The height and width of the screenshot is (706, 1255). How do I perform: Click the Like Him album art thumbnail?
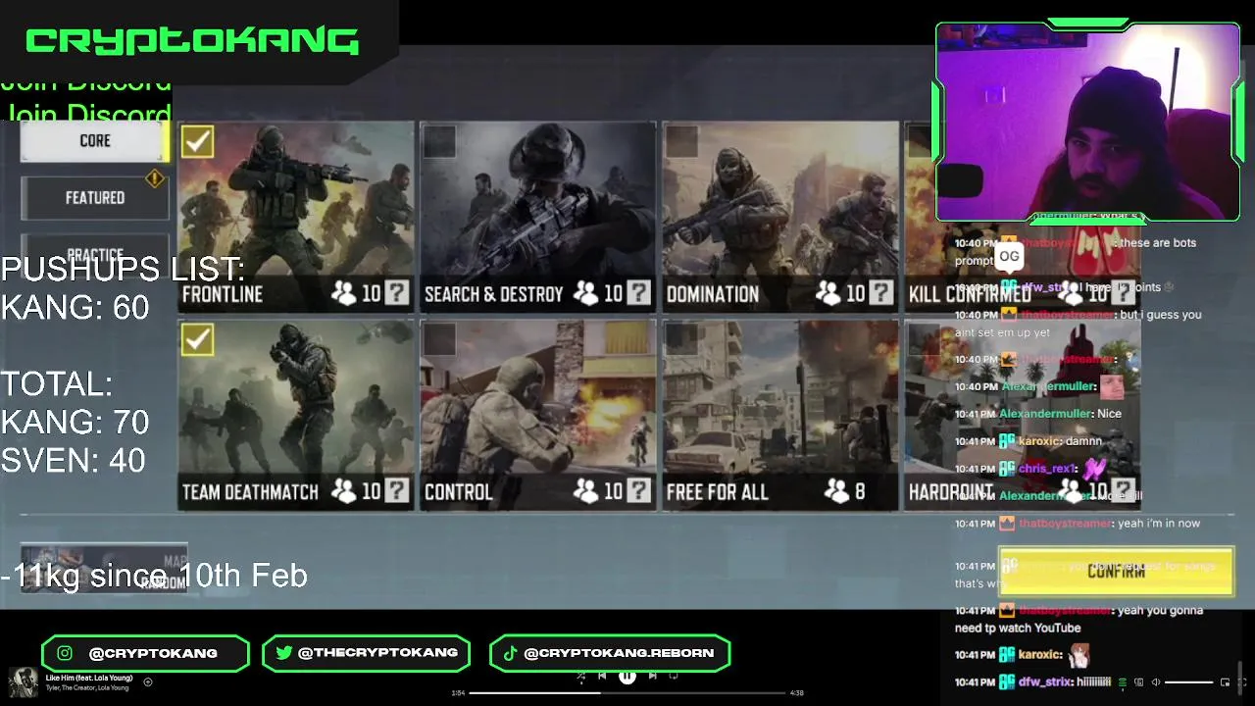tap(24, 682)
